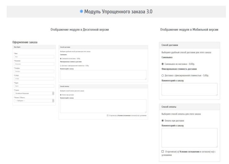Choose Оплата при доставке in desktop form
229x164 pixels.
(x=61, y=95)
